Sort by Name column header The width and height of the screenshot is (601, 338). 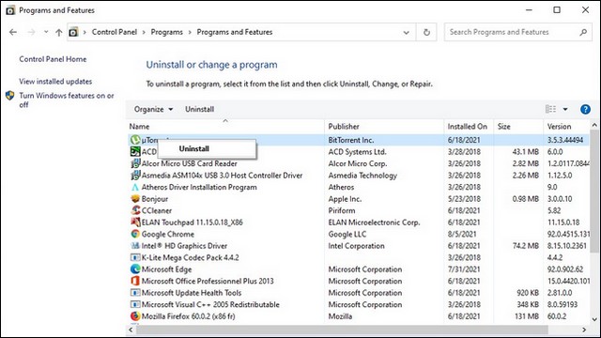pos(226,127)
